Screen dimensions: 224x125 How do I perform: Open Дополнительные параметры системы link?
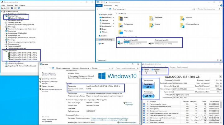(x=52, y=90)
